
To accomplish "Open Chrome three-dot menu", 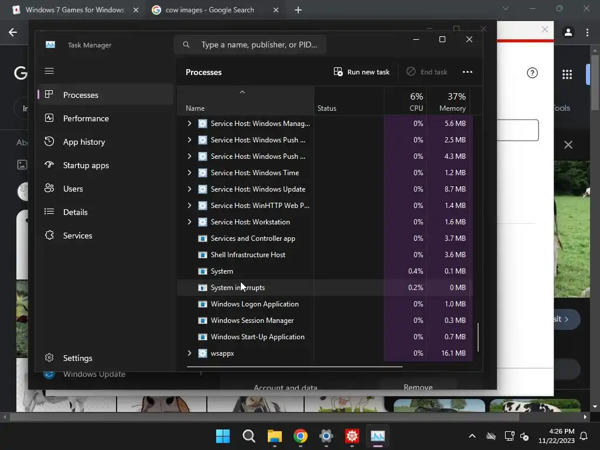I will point(587,33).
